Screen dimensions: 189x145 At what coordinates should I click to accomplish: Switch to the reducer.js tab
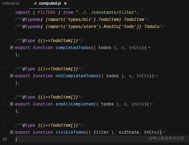pos(11,3)
